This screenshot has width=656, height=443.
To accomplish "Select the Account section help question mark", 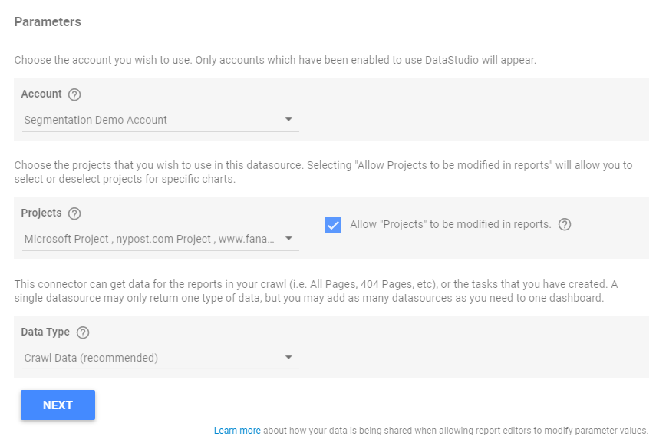I will [x=74, y=94].
